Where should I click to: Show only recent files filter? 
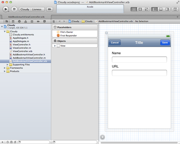(7, 142)
